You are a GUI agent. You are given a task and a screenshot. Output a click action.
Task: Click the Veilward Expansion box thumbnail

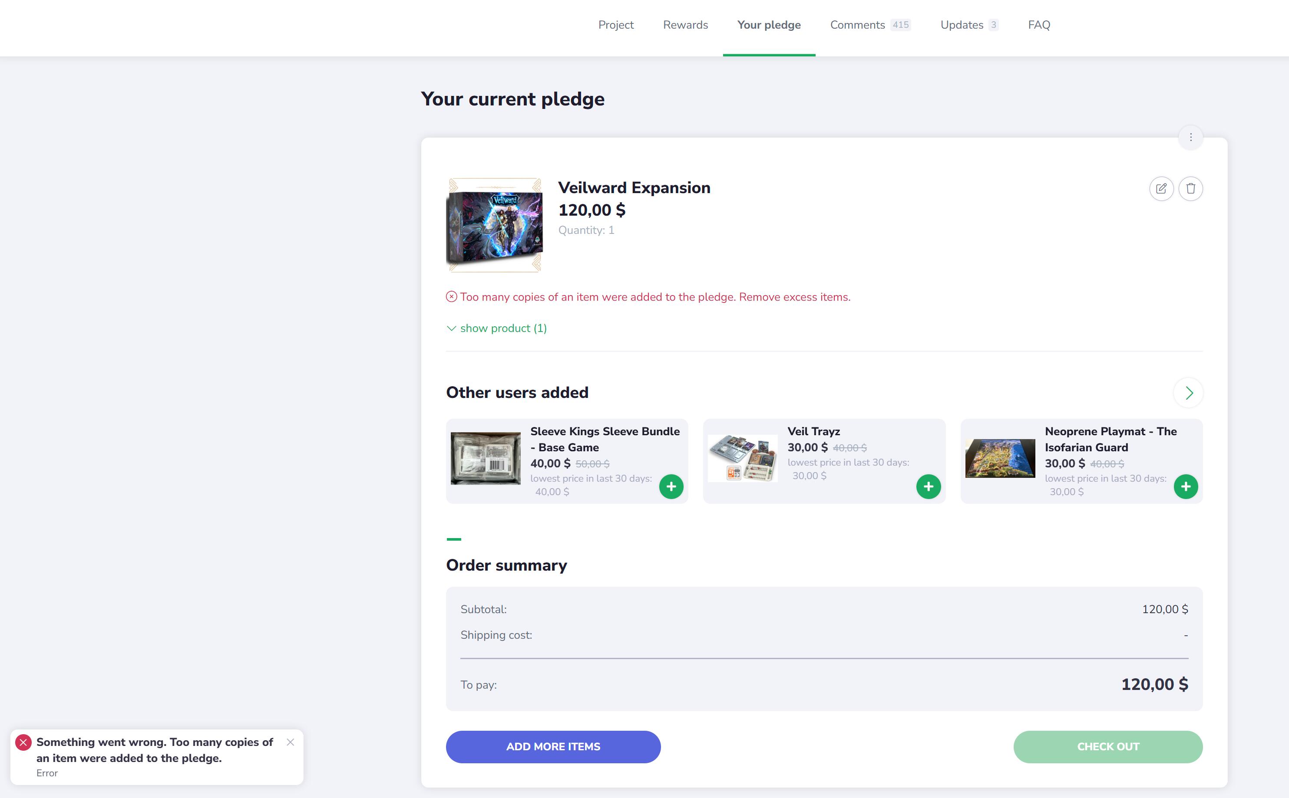(x=494, y=225)
